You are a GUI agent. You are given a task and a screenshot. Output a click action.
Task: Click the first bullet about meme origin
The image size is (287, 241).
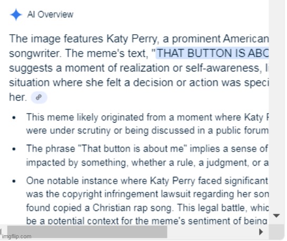(x=147, y=124)
